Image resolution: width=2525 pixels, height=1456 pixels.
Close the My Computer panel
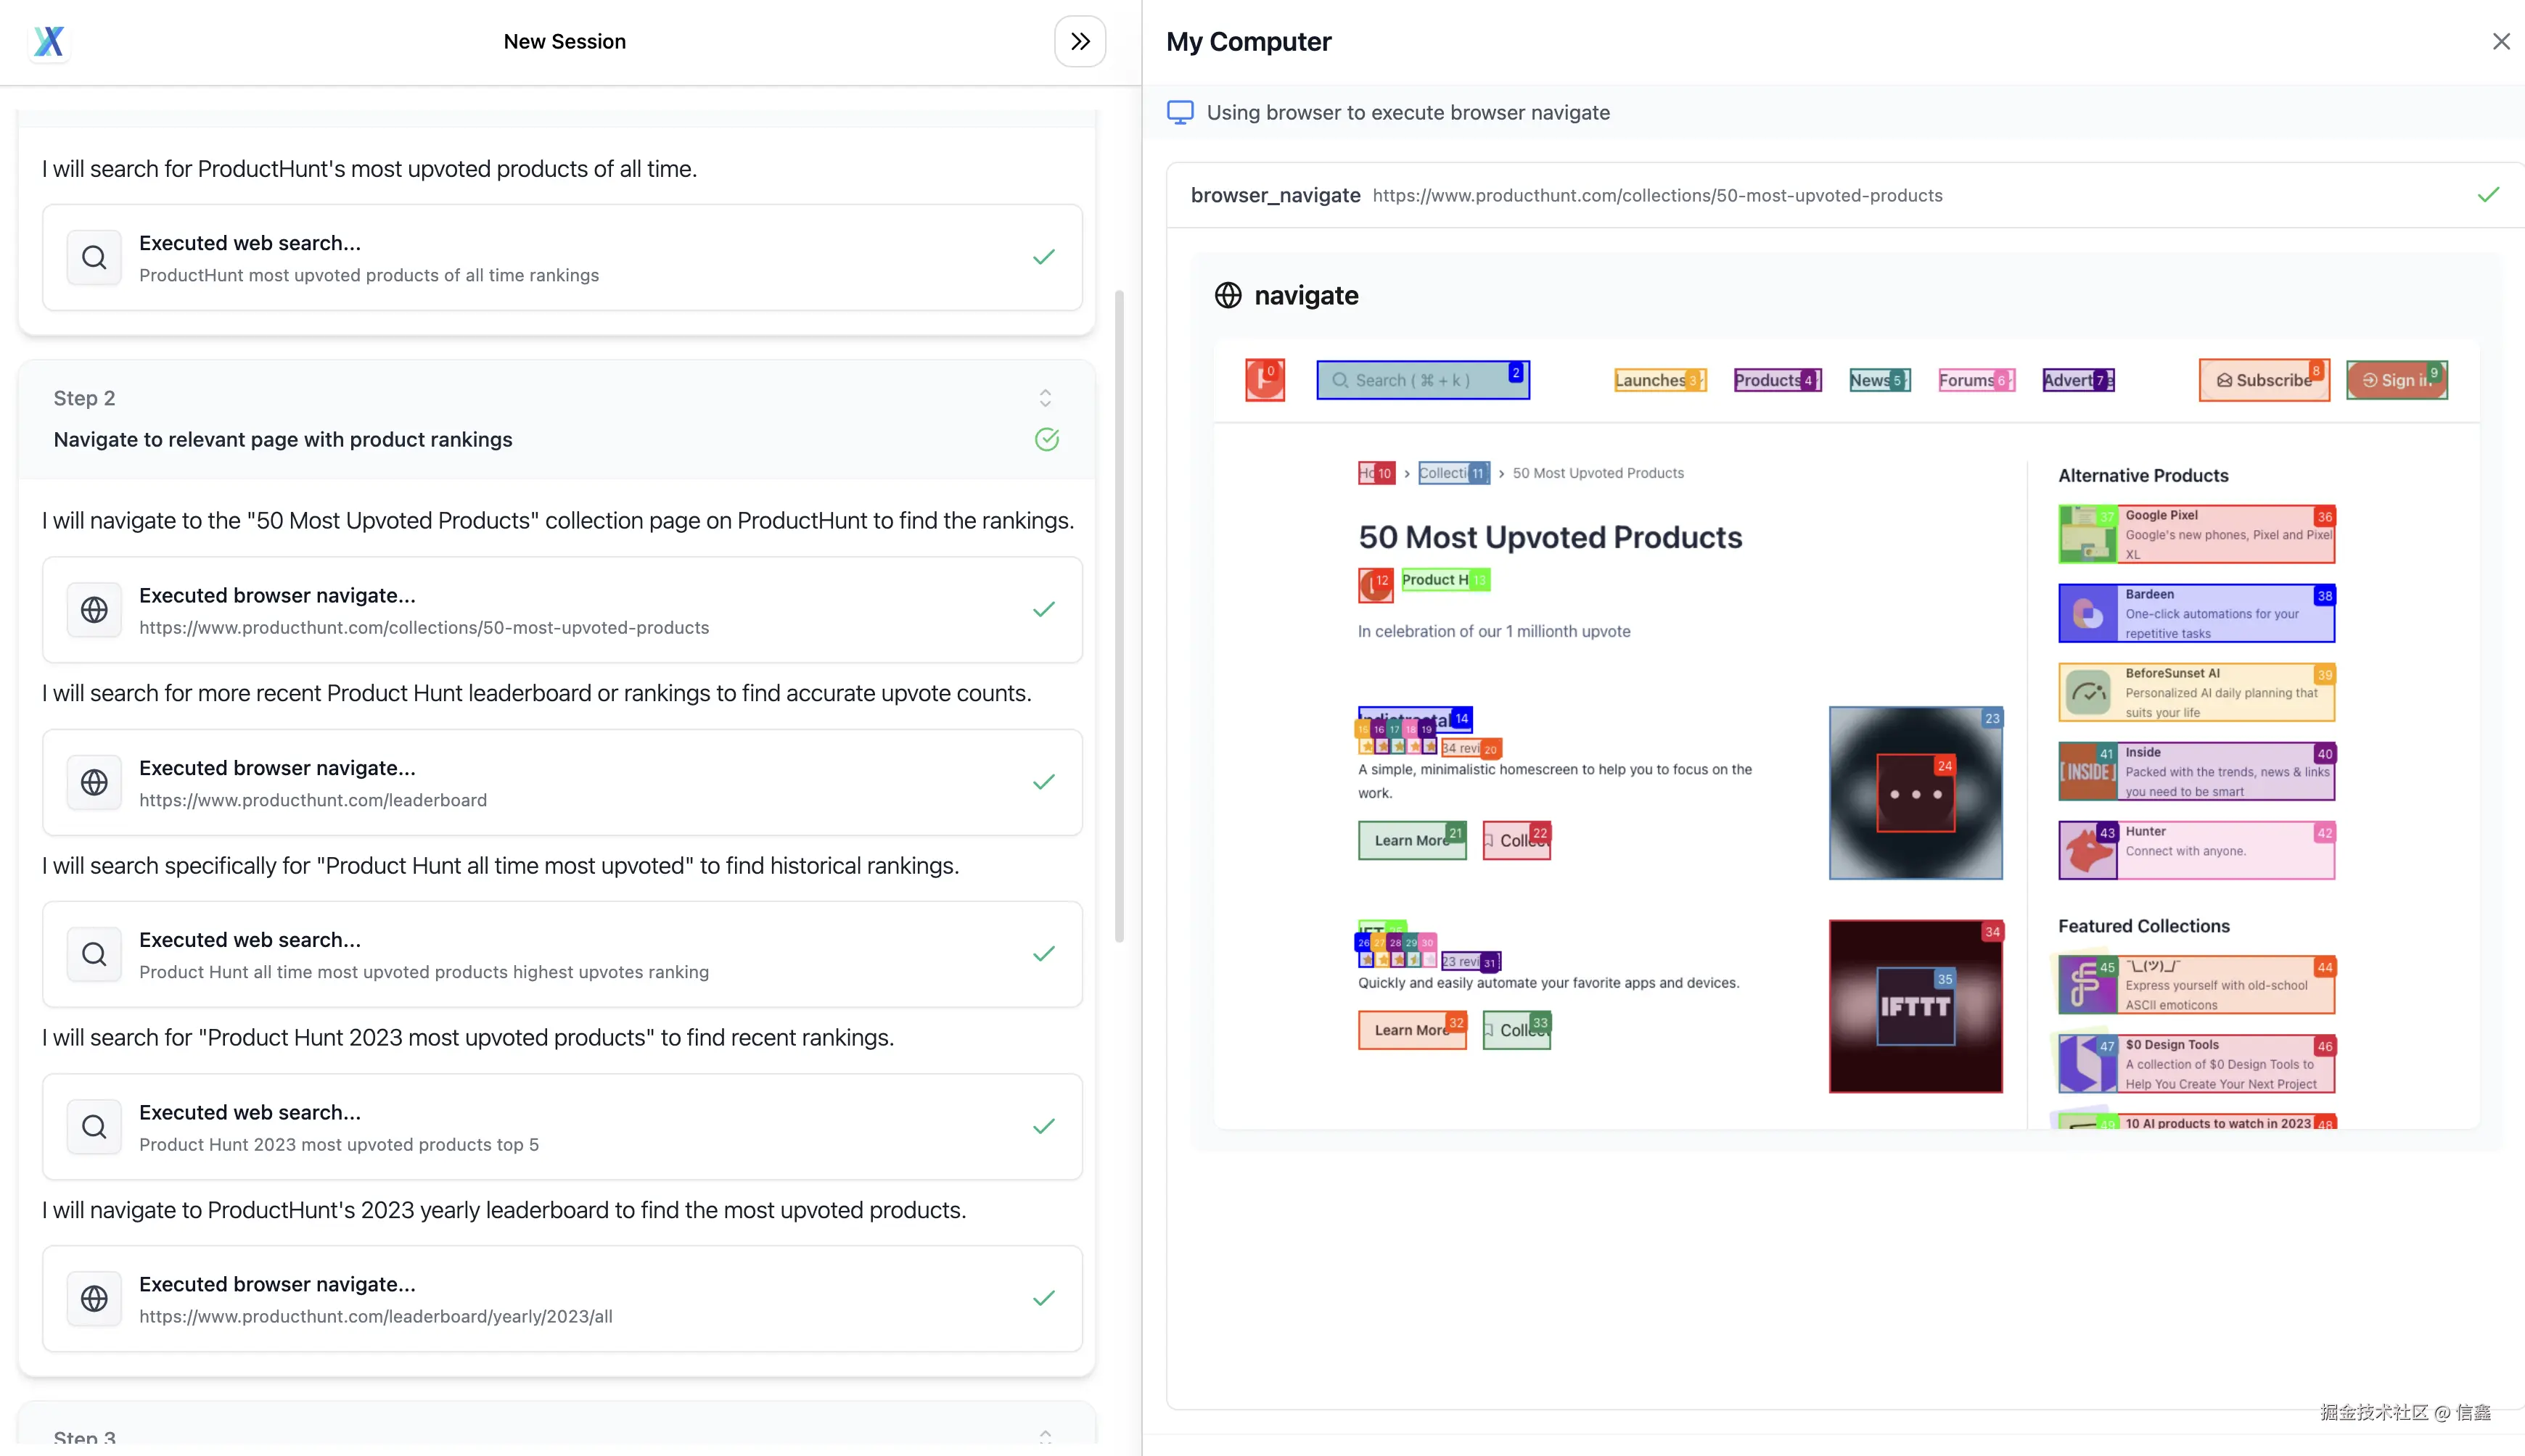click(x=2500, y=41)
